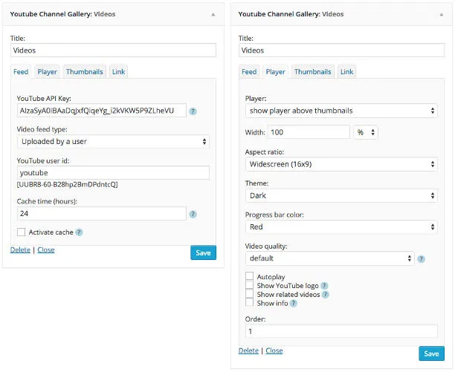Collapse the right Youtube Channel Gallery widget
Image resolution: width=455 pixels, height=372 pixels.
pos(442,14)
